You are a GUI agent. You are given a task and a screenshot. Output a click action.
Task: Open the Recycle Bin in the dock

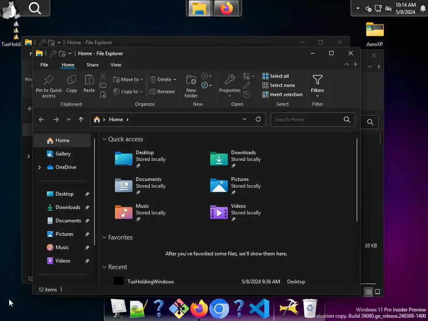coord(310,308)
